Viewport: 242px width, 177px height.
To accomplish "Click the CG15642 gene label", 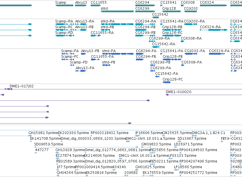I will coord(160,14).
